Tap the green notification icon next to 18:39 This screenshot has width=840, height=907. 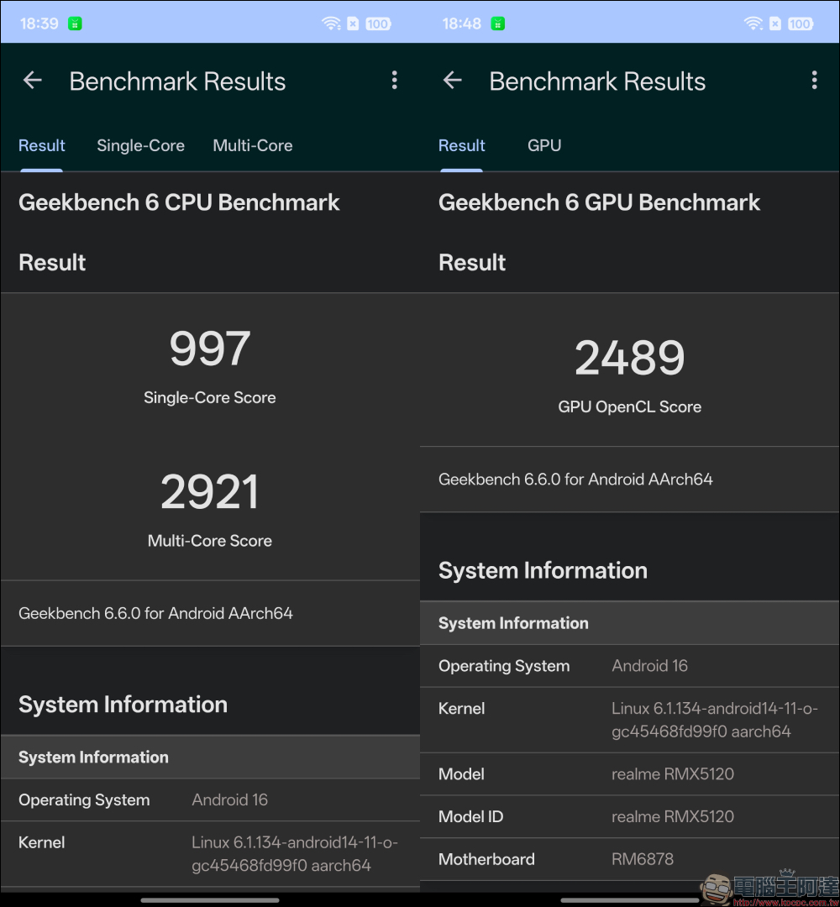(76, 24)
